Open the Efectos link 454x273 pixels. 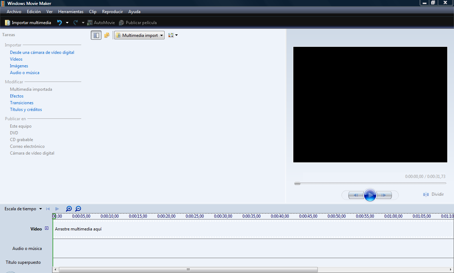click(x=17, y=96)
